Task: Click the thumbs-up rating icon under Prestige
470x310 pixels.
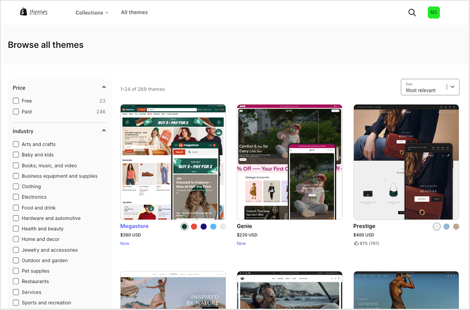Action: pyautogui.click(x=356, y=243)
